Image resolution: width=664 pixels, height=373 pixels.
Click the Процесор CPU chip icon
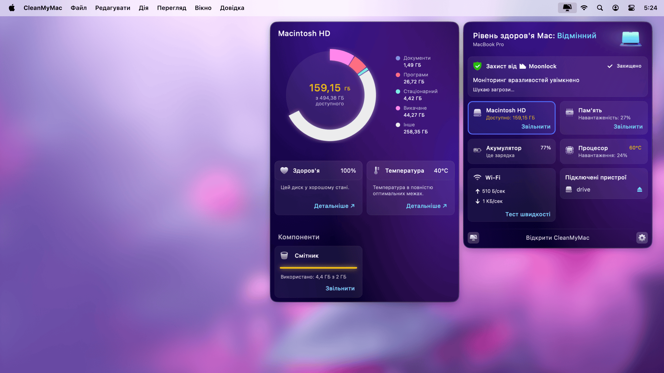[570, 150]
